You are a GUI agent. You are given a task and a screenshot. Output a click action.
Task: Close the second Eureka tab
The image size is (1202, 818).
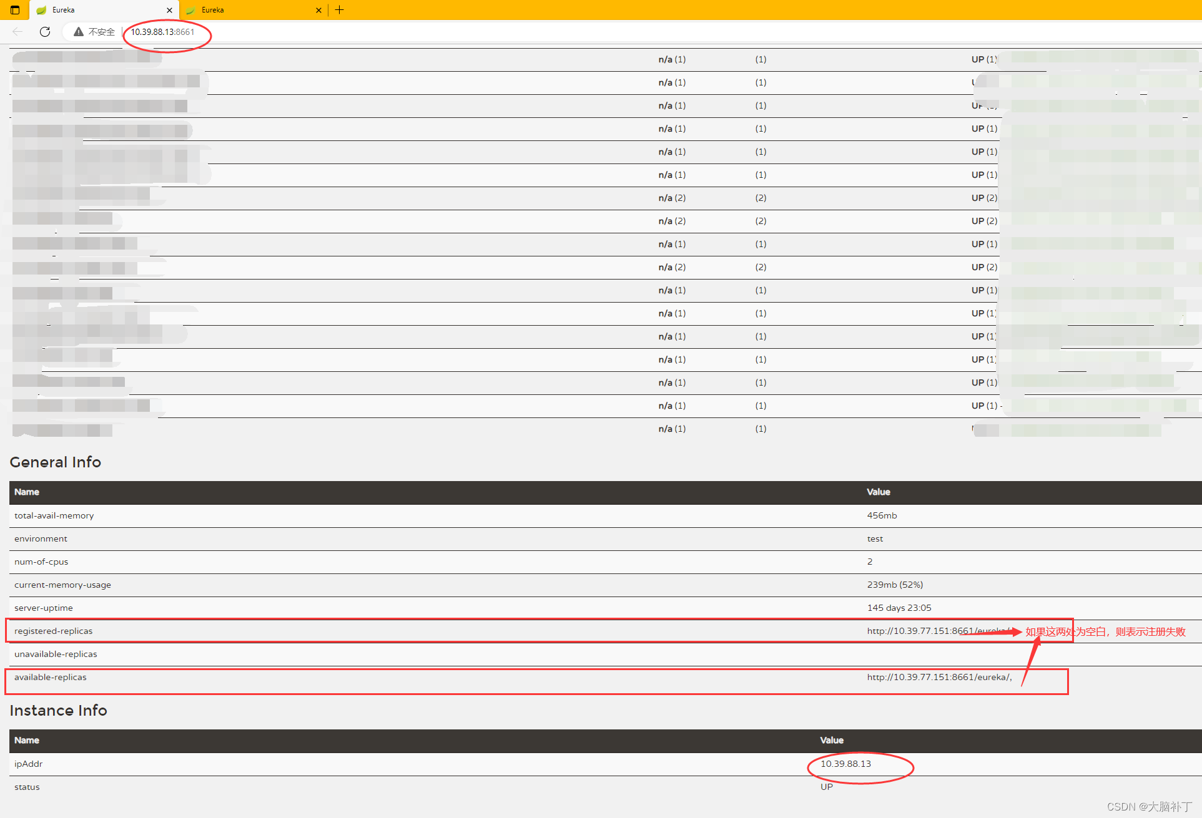(x=318, y=10)
